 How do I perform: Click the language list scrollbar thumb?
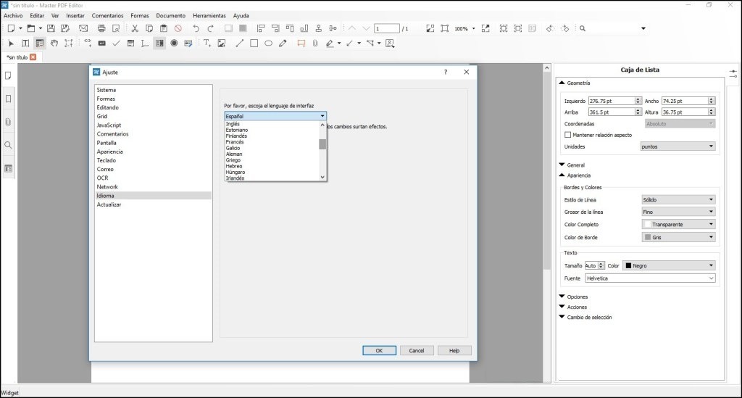click(322, 144)
